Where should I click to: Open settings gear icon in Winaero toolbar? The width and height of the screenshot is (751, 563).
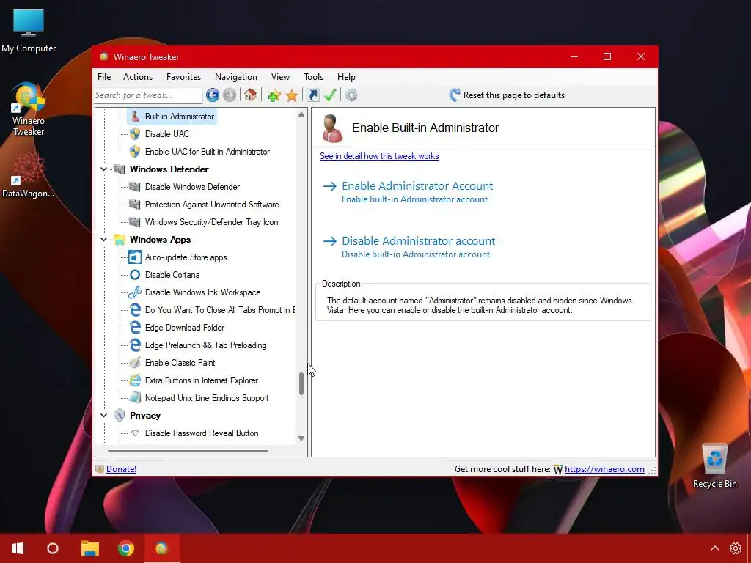[x=351, y=95]
